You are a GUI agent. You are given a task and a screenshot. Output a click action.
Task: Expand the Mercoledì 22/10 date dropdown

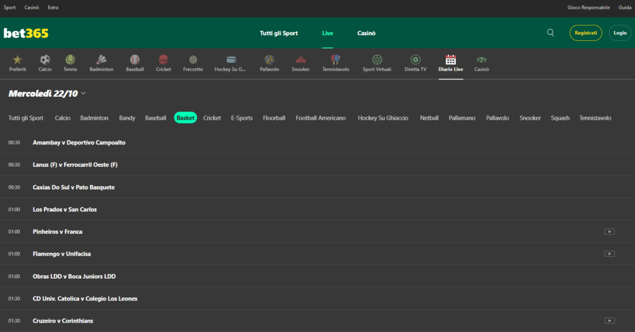(x=83, y=94)
